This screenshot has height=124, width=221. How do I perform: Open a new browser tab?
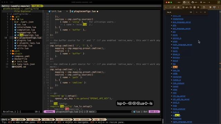click(x=209, y=2)
